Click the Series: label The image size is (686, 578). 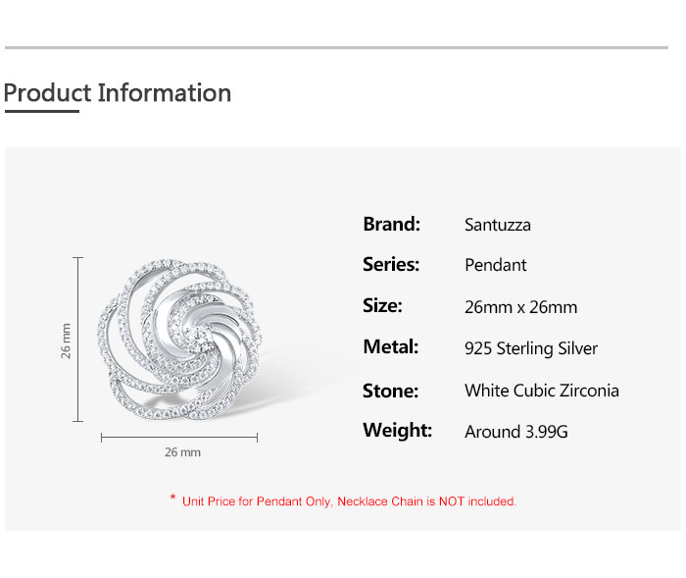pyautogui.click(x=391, y=264)
